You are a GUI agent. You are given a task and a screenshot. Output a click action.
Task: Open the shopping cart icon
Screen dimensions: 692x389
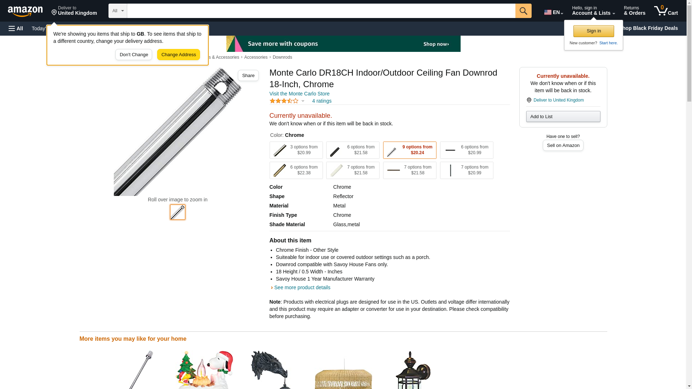[x=666, y=11]
